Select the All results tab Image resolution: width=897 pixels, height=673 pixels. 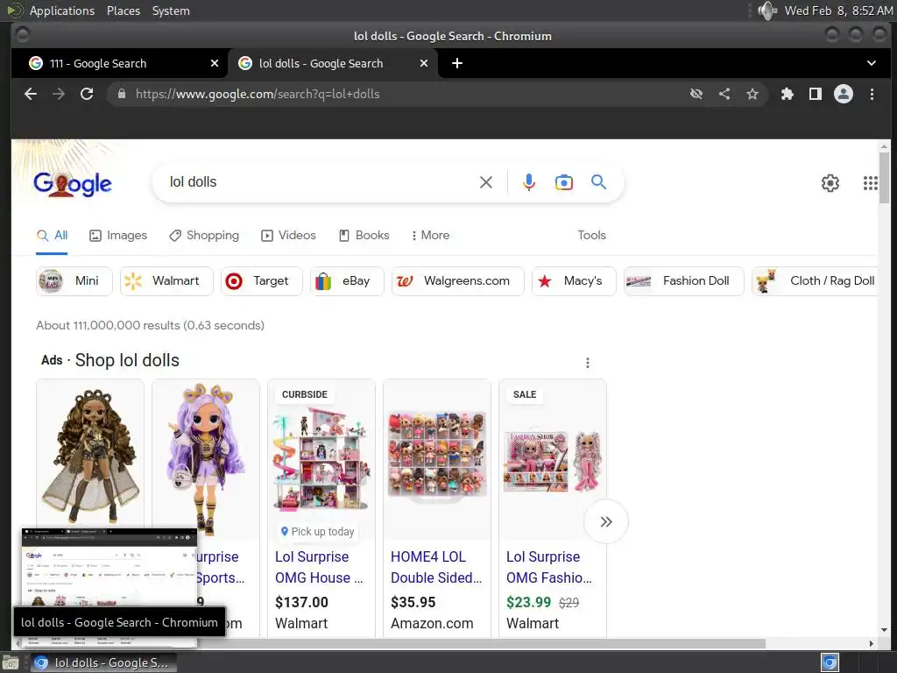click(52, 235)
